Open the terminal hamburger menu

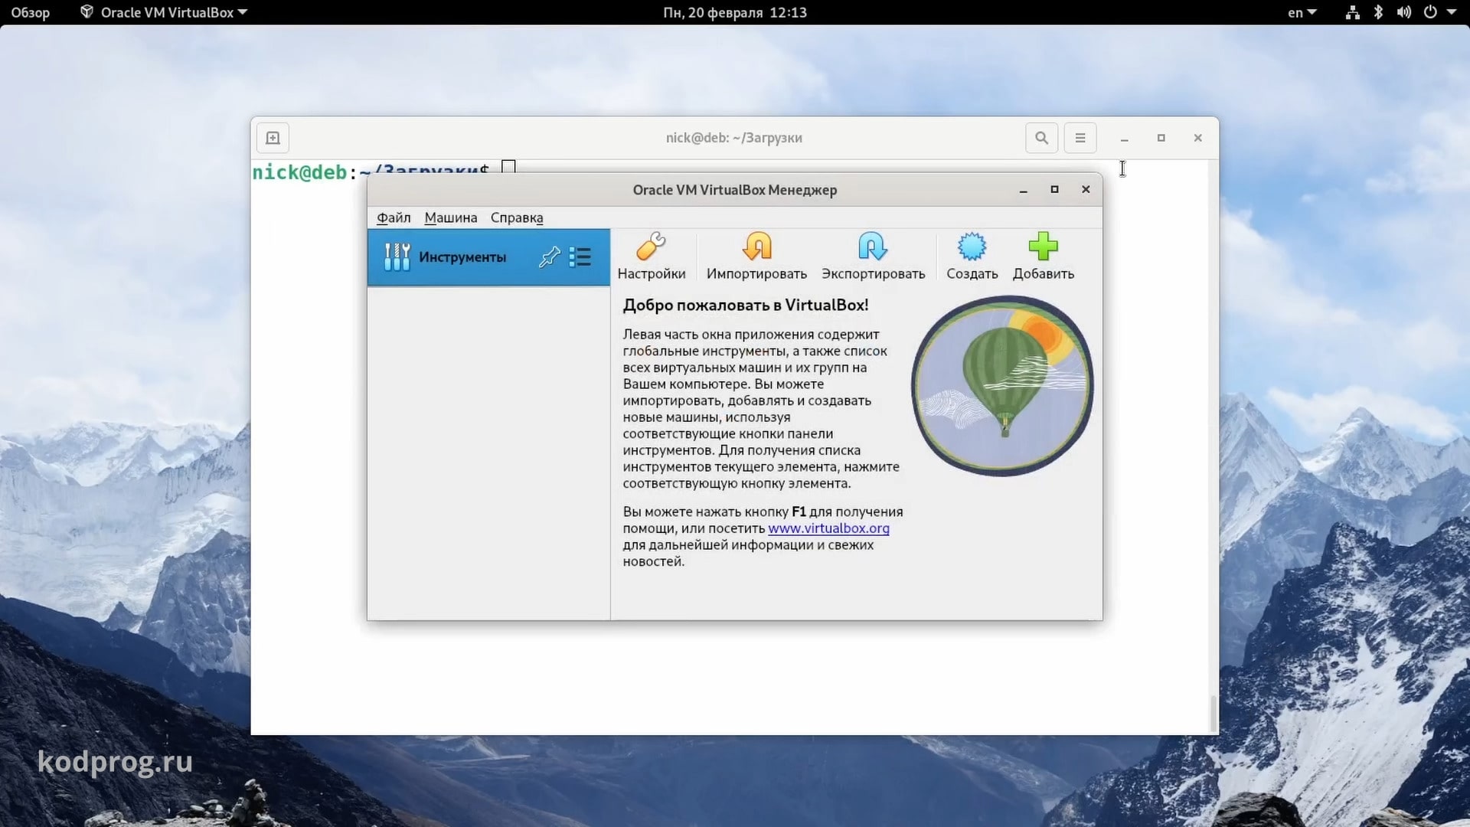click(1080, 138)
